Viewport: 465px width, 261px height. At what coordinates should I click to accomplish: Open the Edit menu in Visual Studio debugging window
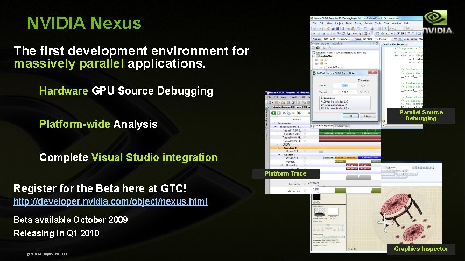click(321, 23)
